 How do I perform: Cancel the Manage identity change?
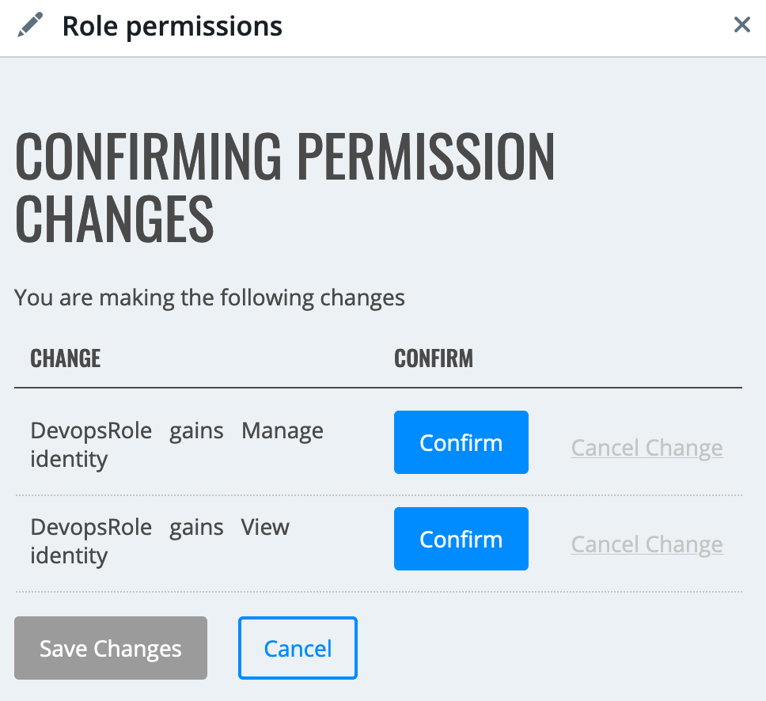(647, 448)
